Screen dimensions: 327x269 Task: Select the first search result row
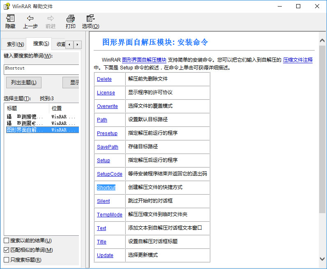(43, 117)
